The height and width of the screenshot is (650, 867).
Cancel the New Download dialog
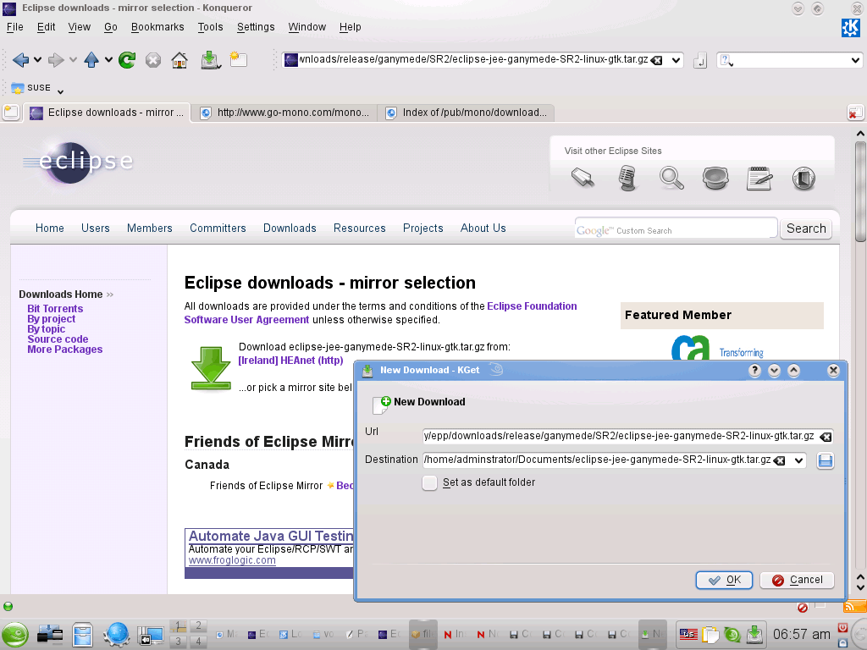click(797, 580)
